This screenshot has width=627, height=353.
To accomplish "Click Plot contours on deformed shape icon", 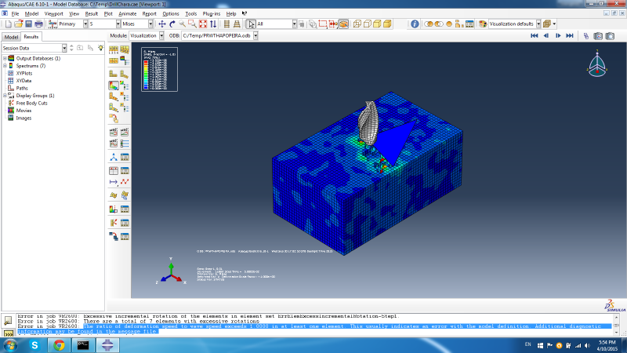I will 114,86.
